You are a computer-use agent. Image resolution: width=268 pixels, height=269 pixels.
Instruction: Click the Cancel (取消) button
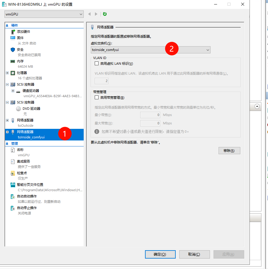194,254
